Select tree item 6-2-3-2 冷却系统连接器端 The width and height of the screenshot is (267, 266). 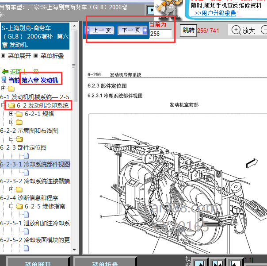pyautogui.click(x=35, y=181)
